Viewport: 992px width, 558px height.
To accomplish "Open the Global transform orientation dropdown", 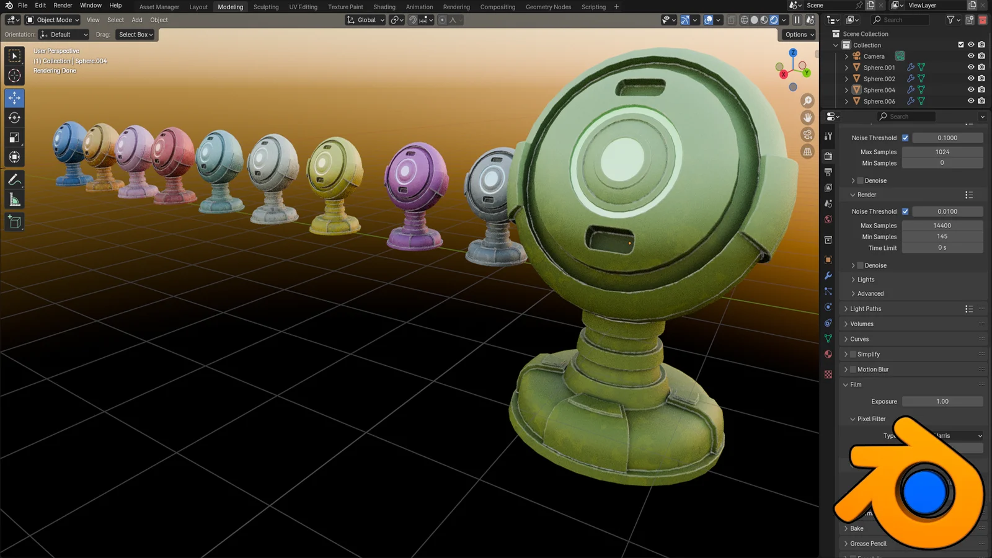I will 366,20.
